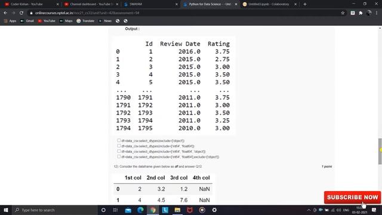Bookmark this page with the star icon
This screenshot has height=215, width=382.
343,13
